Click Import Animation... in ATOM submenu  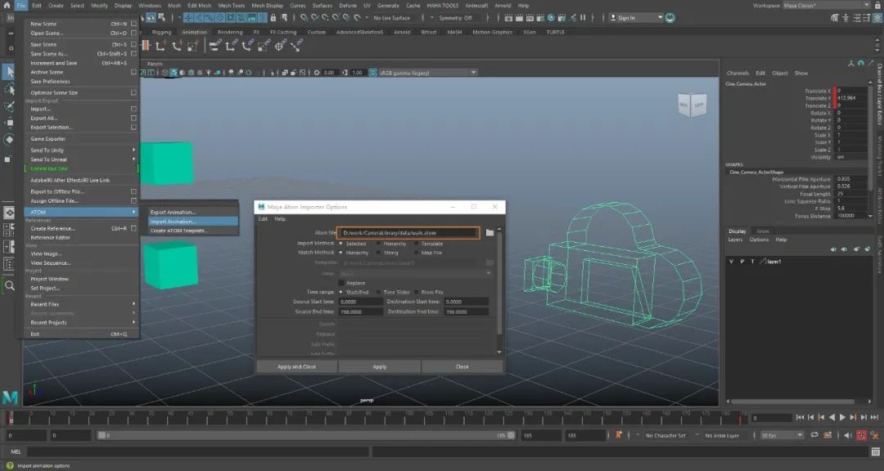tap(173, 222)
